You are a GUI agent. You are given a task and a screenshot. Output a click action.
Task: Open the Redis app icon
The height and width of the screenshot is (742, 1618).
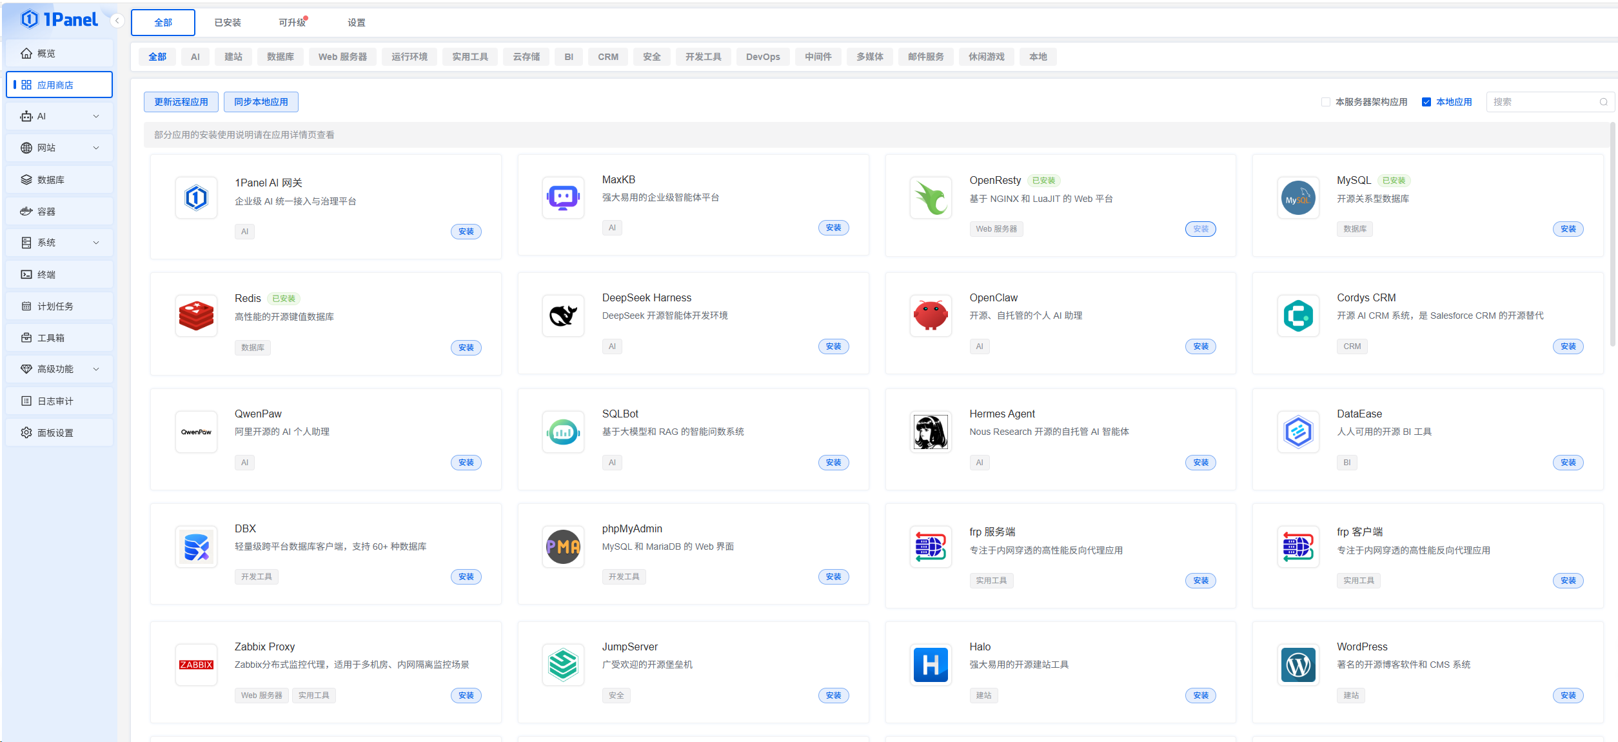196,316
